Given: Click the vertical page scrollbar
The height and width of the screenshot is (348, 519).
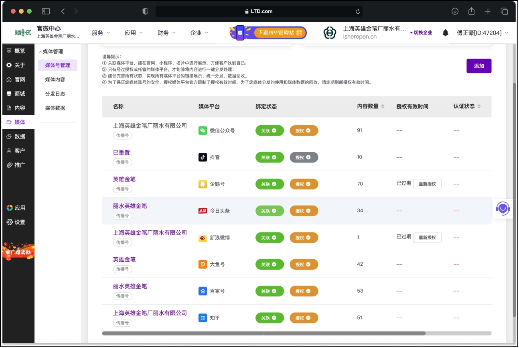Looking at the screenshot, I should tap(515, 199).
